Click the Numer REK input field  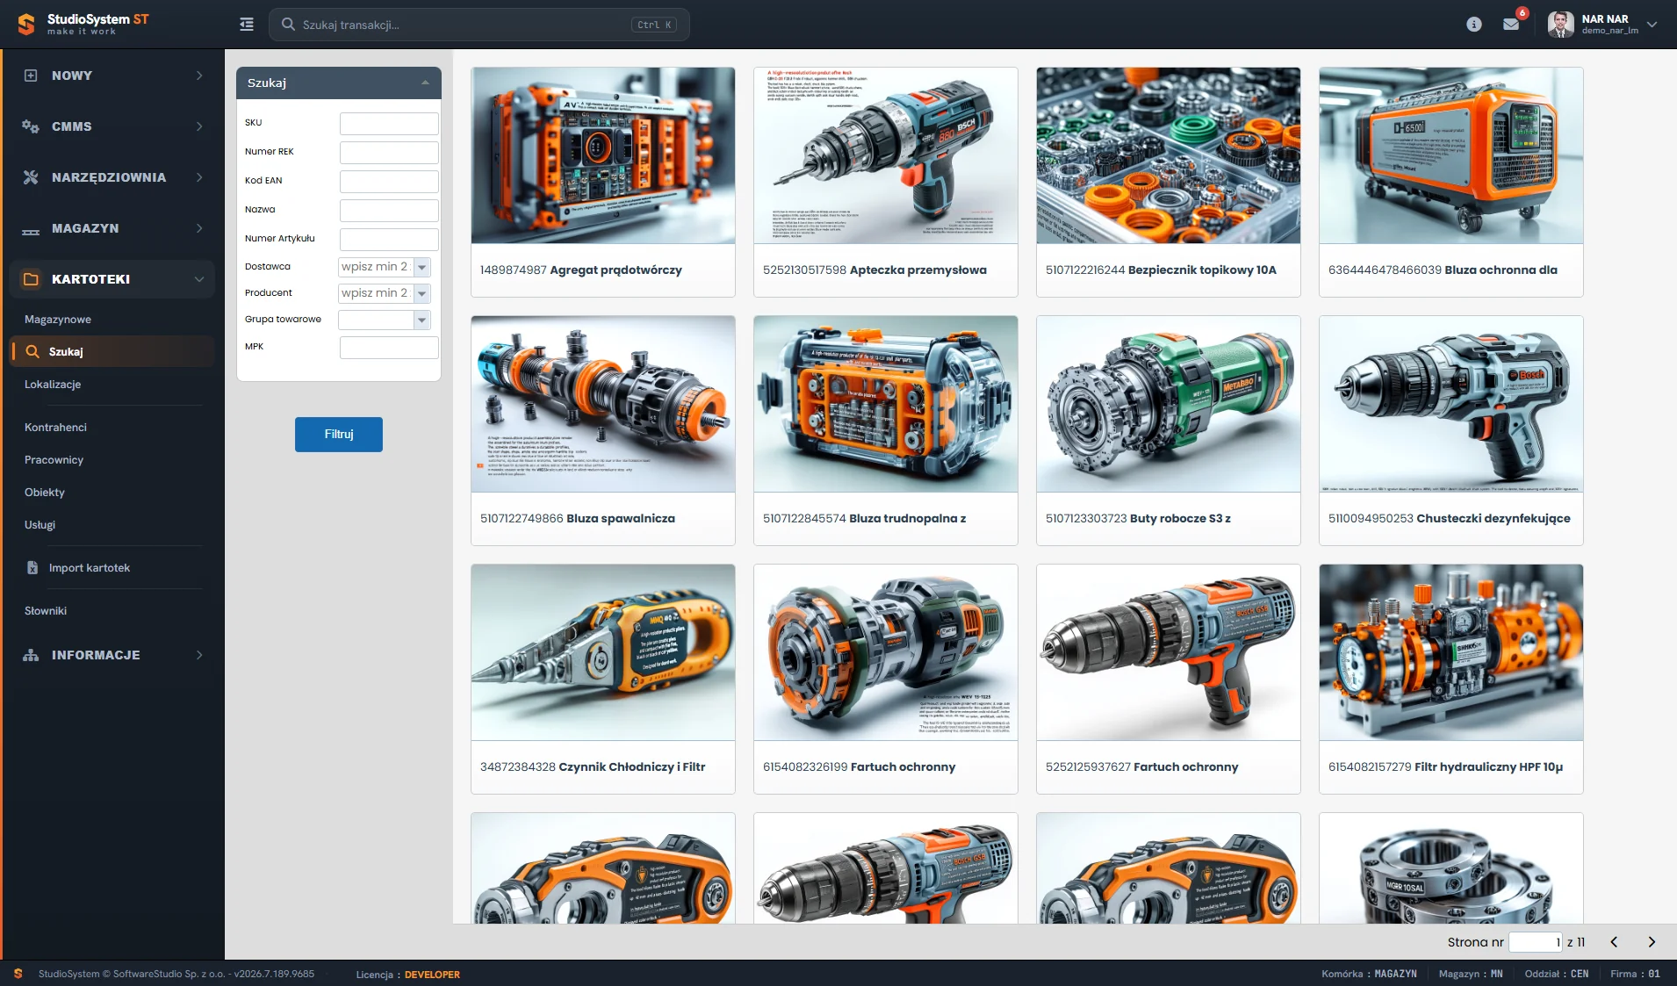(x=389, y=153)
